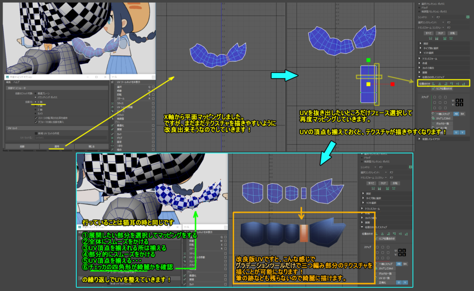This screenshot has height=291, width=474.
Task: Select カメラ projection radio button
Action: [36, 114]
